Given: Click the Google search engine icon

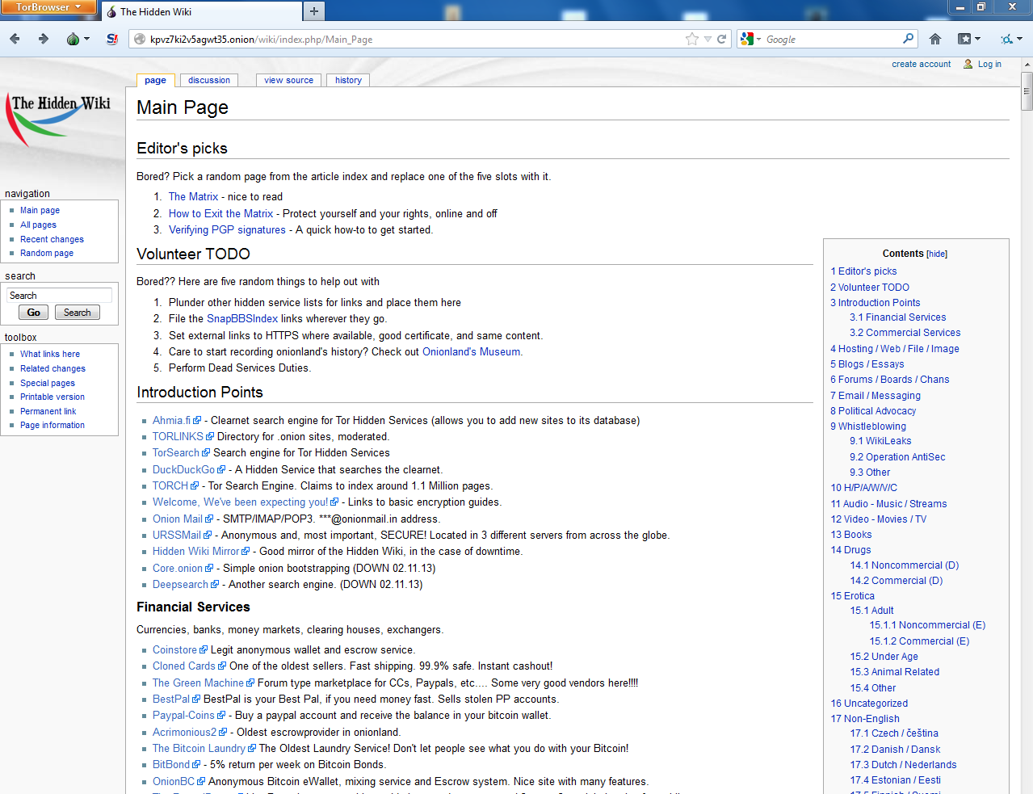Looking at the screenshot, I should 747,39.
